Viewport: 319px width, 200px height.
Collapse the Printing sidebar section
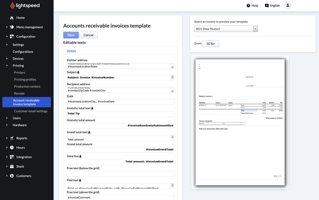click(x=7, y=66)
